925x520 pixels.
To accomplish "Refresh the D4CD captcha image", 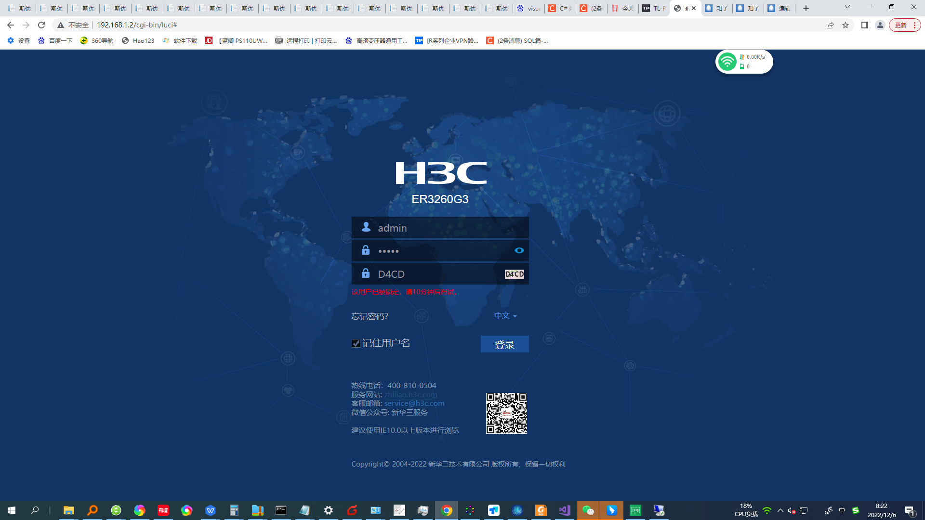I will pos(514,274).
